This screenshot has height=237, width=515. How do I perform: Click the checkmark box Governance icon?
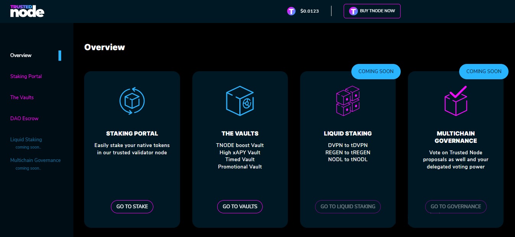point(456,101)
